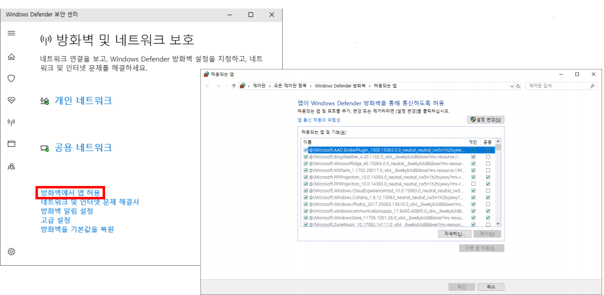Open App & browser control sidebar icon

tap(11, 144)
